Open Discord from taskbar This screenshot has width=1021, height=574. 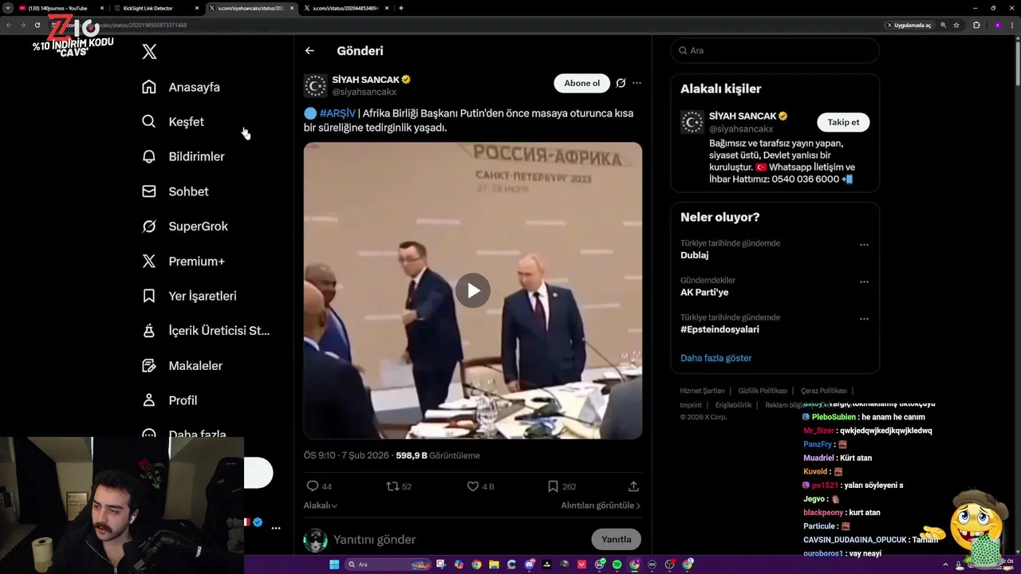529,564
